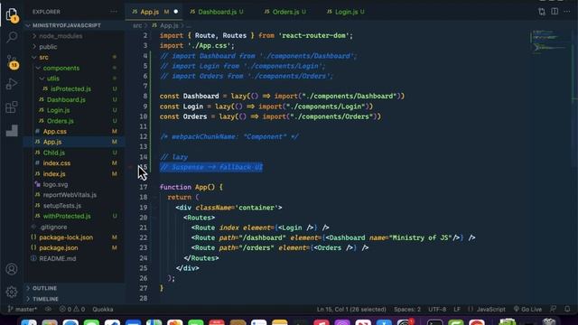Image resolution: width=578 pixels, height=325 pixels.
Task: Place cursor on line 8 Dashboard lazy import
Action: pyautogui.click(x=282, y=97)
